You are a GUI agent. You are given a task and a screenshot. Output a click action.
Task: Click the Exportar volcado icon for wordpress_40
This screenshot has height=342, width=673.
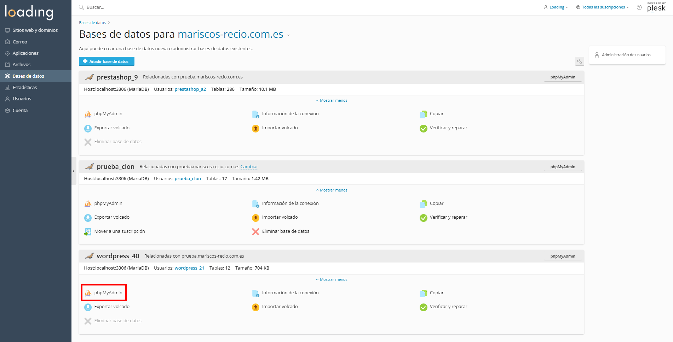pos(88,307)
